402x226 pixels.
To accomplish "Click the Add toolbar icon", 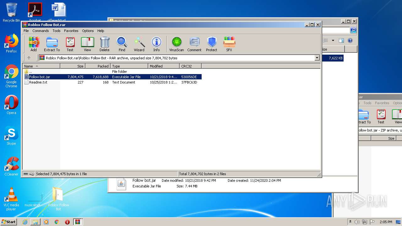I will (x=34, y=44).
